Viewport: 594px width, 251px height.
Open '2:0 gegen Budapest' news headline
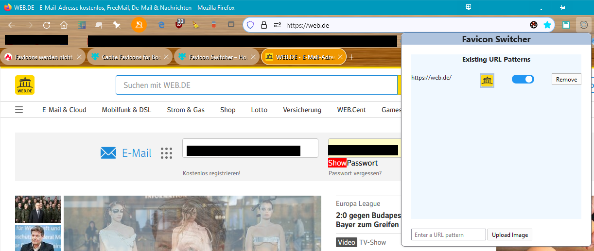(368, 220)
